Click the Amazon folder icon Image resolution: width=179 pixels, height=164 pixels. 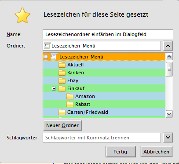(70, 96)
